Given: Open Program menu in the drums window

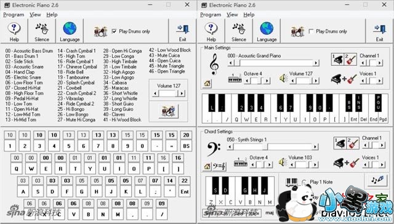Looking at the screenshot, I should click(14, 15).
